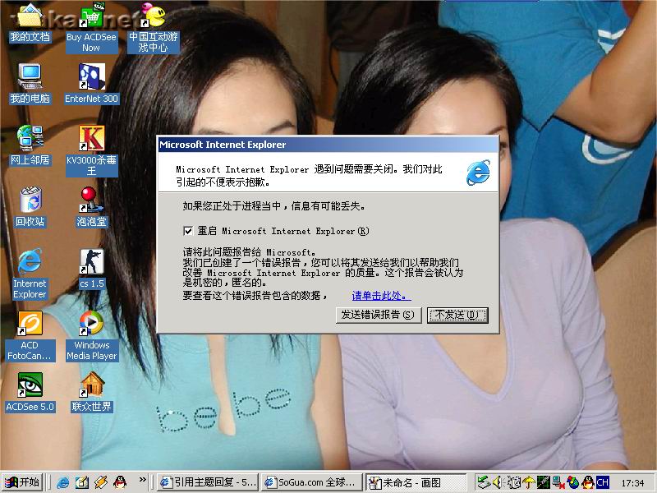Viewport: 657px width, 493px height.
Task: Switch to 未命名 - 画图 taskbar window
Action: pos(416,482)
